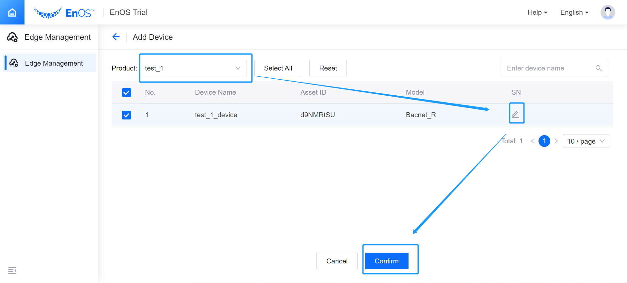627x283 pixels.
Task: Toggle the select-all checkbox in table header
Action: [x=126, y=93]
